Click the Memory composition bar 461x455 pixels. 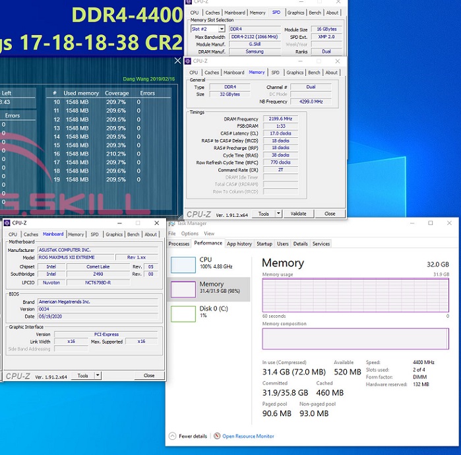coord(355,338)
